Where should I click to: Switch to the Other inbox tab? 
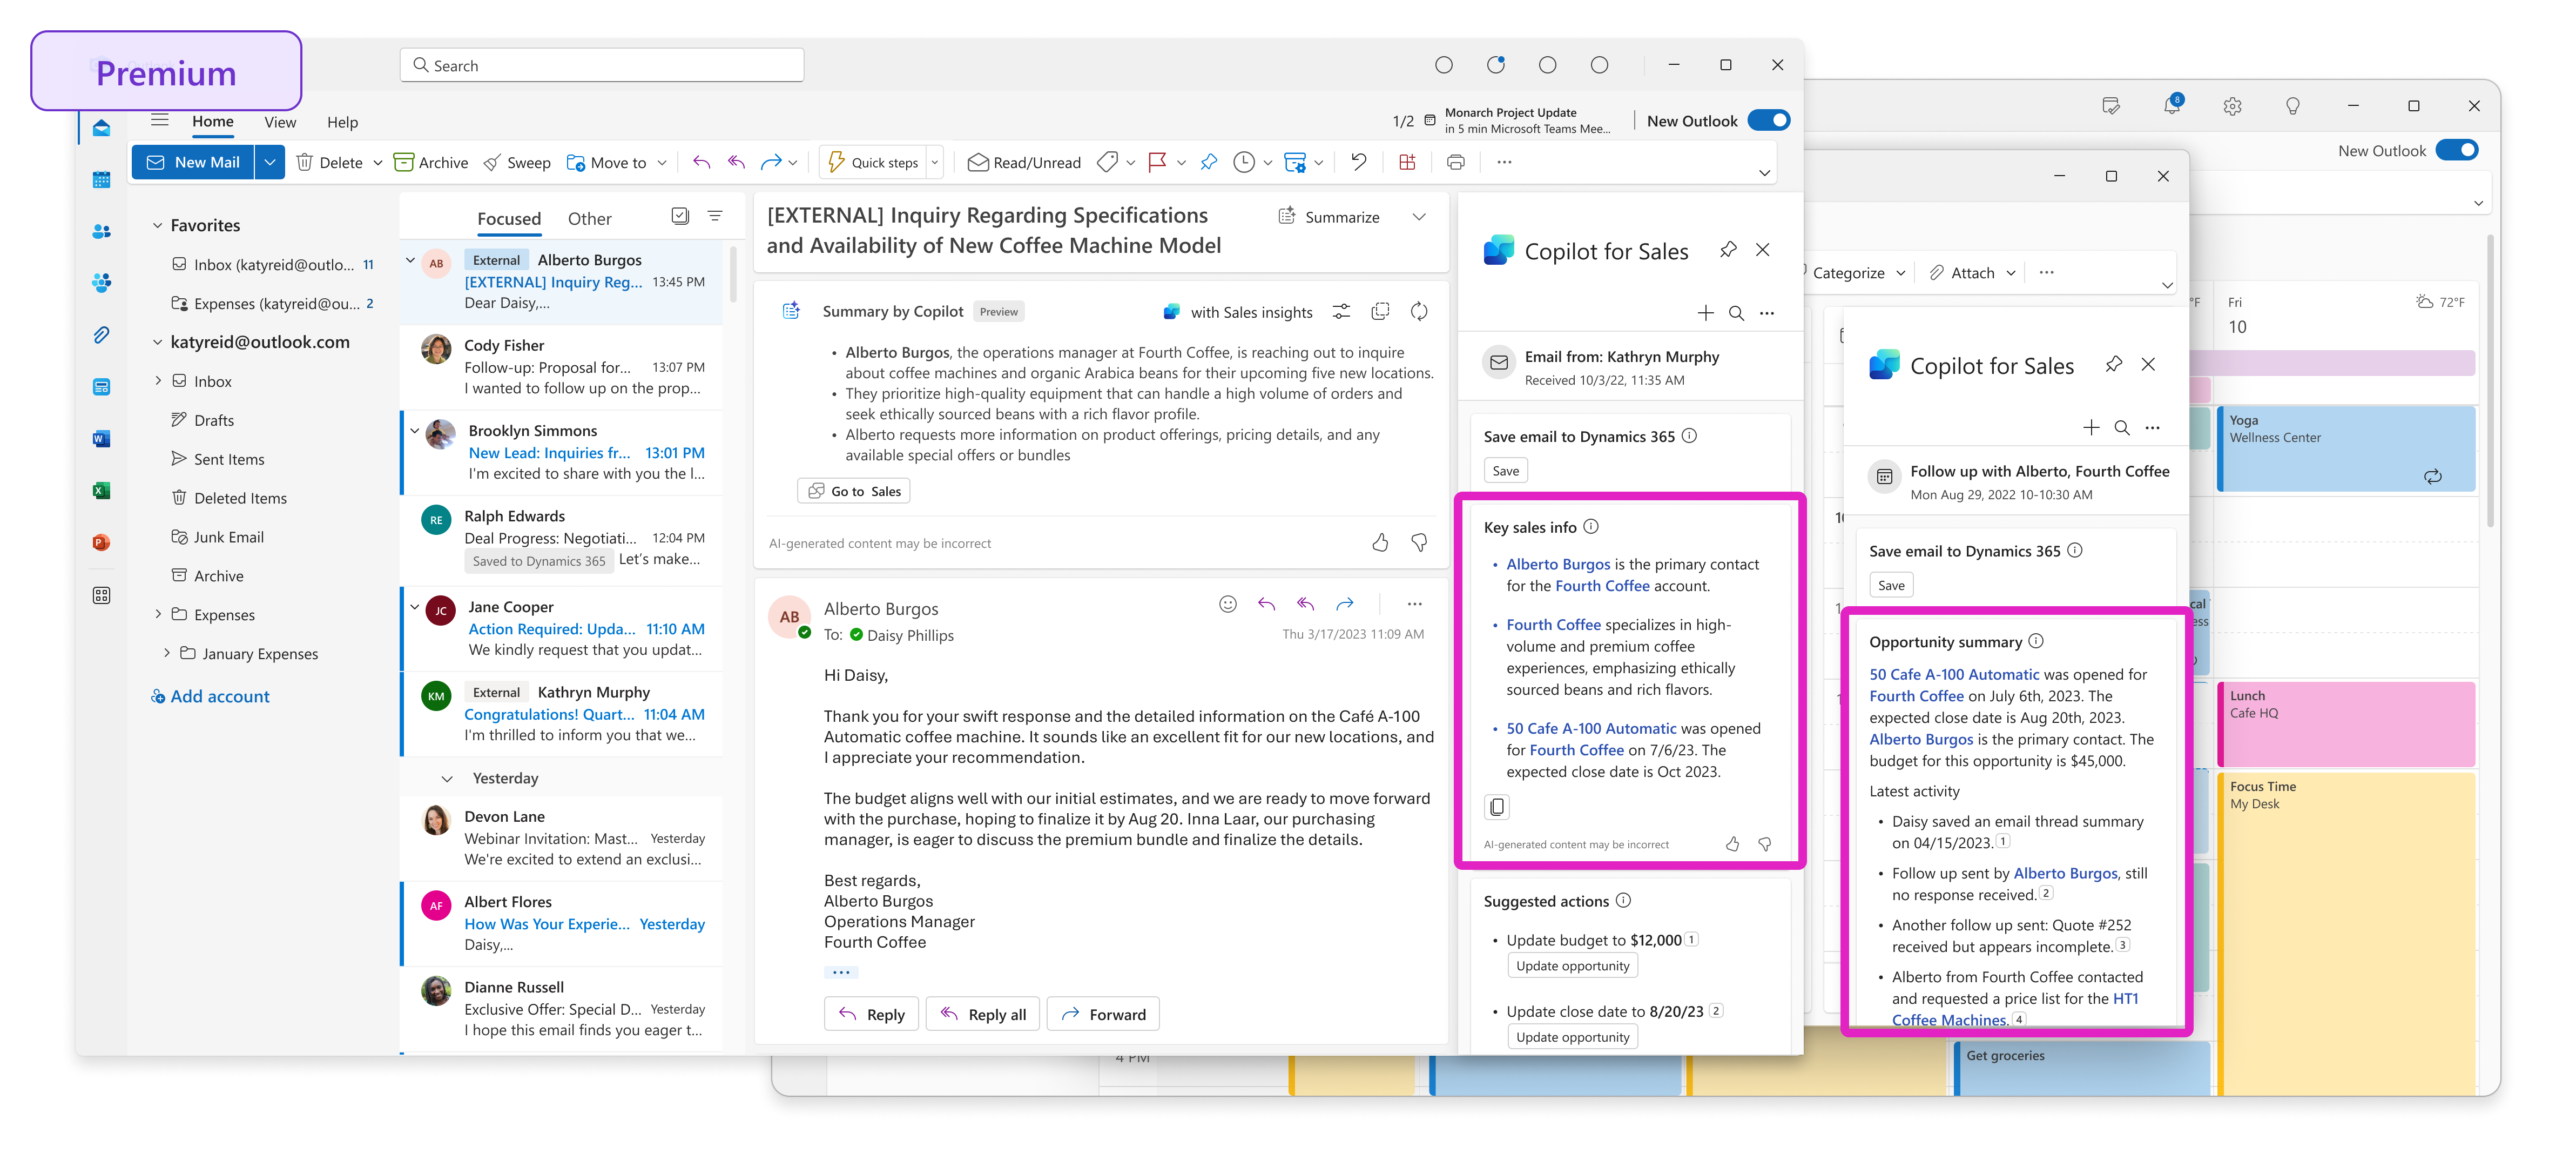[589, 218]
